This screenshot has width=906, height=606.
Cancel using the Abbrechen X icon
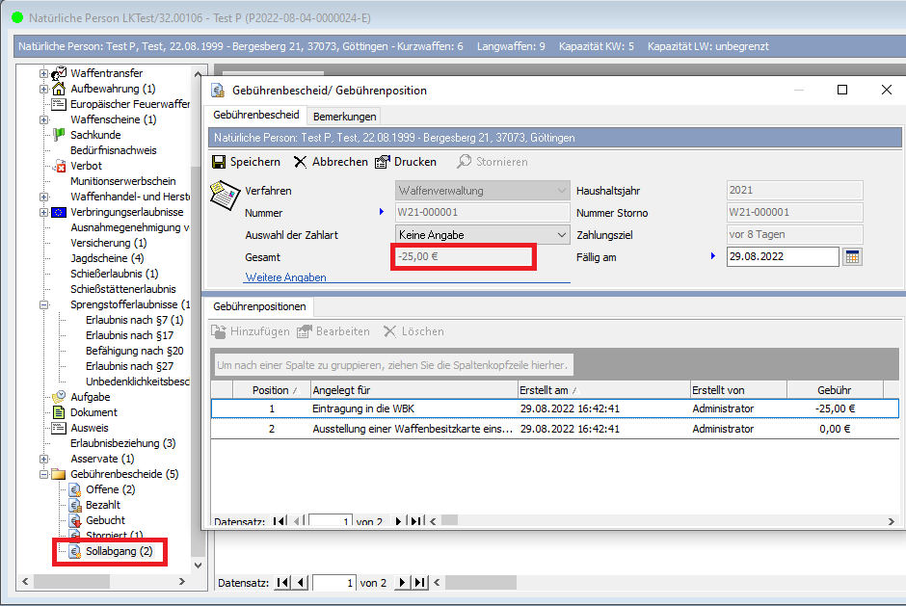click(301, 162)
